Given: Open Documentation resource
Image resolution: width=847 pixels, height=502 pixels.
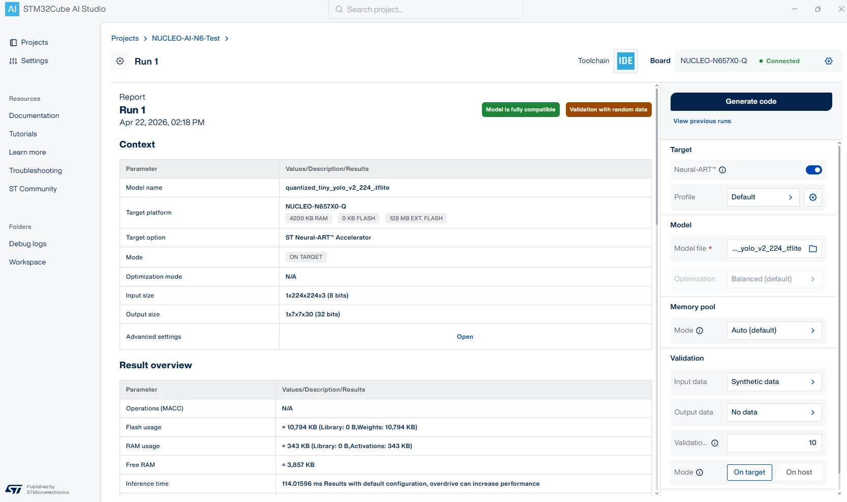Looking at the screenshot, I should [34, 116].
